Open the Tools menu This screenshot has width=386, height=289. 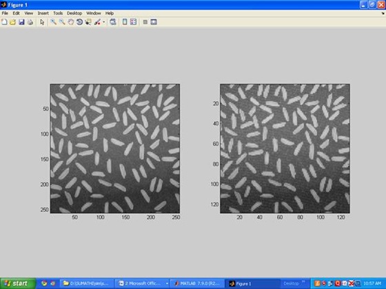click(x=58, y=13)
